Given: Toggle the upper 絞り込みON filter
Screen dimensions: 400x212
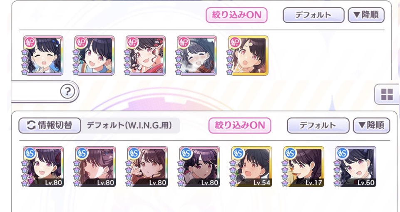Looking at the screenshot, I should (x=236, y=15).
